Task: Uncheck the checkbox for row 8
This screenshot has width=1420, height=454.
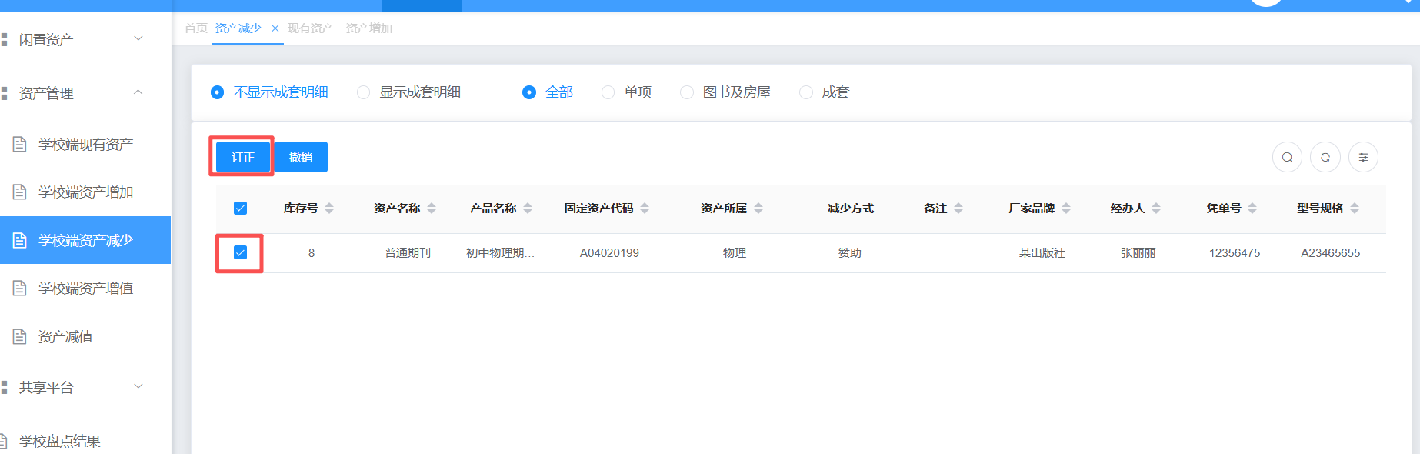Action: (x=240, y=252)
